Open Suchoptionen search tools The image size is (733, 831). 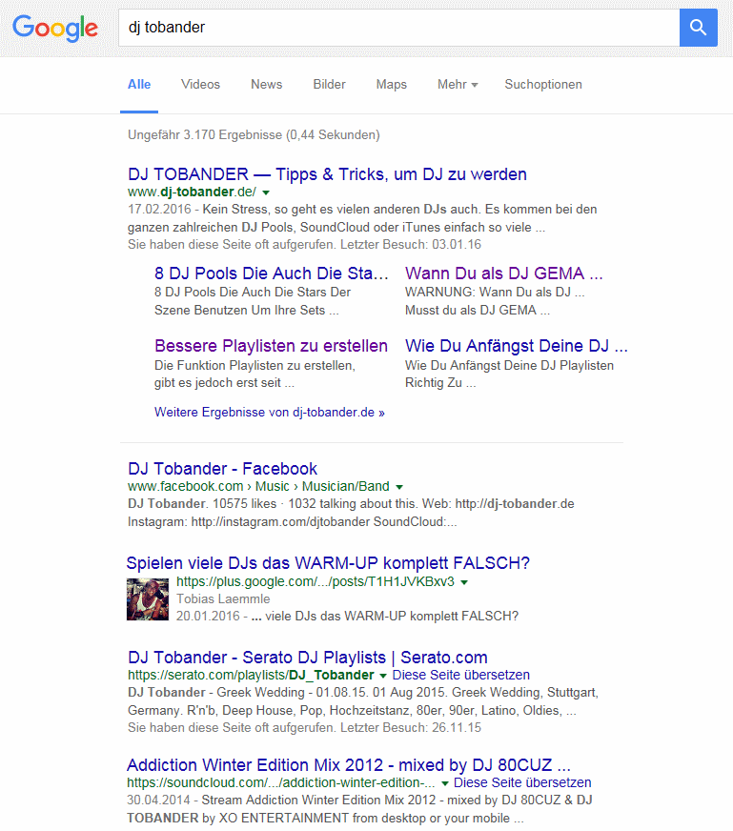tap(543, 84)
